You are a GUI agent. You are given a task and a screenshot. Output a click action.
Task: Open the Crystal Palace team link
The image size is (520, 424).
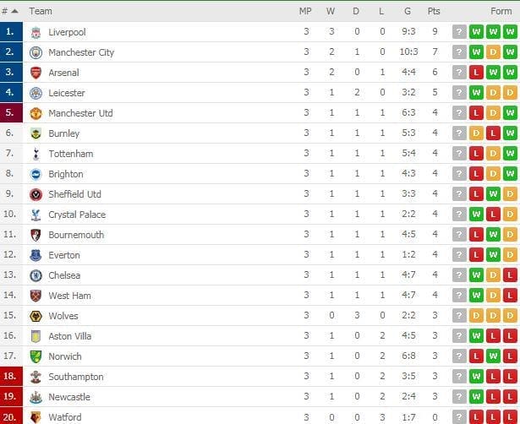point(77,215)
